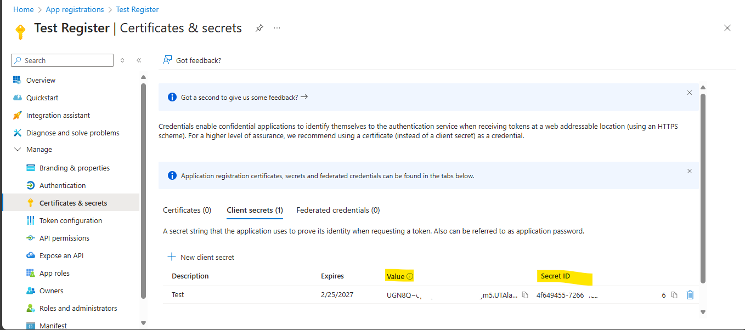745x330 pixels.
Task: Copy the client secret Value to clipboard
Action: 524,294
